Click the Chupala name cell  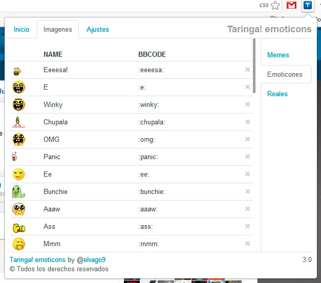[55, 122]
